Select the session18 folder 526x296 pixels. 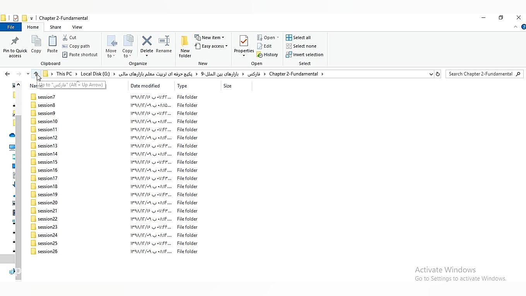tap(48, 186)
